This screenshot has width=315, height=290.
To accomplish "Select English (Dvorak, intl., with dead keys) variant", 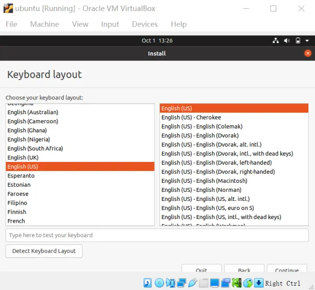I will 234,153.
